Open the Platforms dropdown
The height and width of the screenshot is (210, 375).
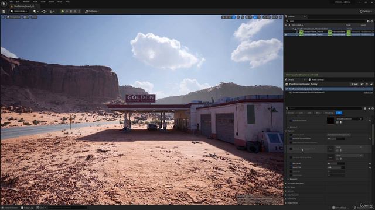coord(92,12)
